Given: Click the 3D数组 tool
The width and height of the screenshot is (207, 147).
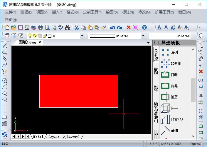Looking at the screenshot, I should [x=171, y=64].
